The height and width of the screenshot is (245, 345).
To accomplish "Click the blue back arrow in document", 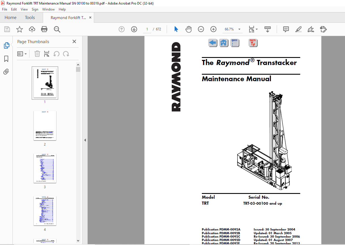I will click(x=213, y=43).
